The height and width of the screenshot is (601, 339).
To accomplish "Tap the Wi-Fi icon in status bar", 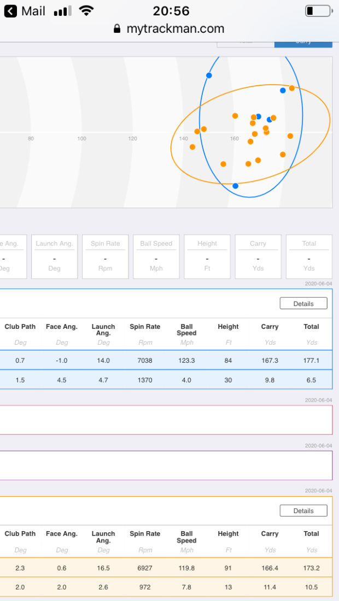I will (x=86, y=11).
